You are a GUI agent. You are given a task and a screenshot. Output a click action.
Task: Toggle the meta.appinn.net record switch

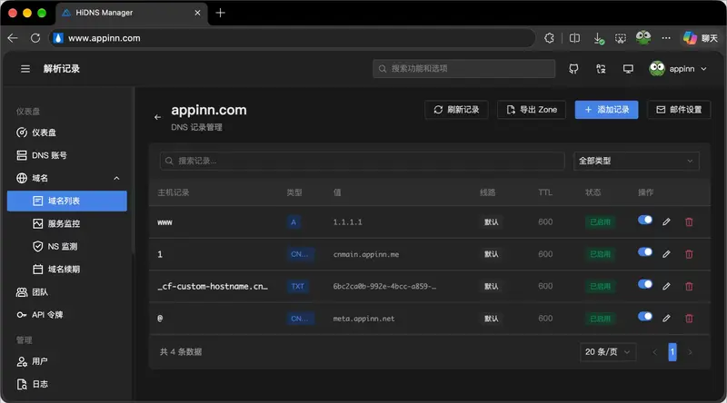pos(645,316)
